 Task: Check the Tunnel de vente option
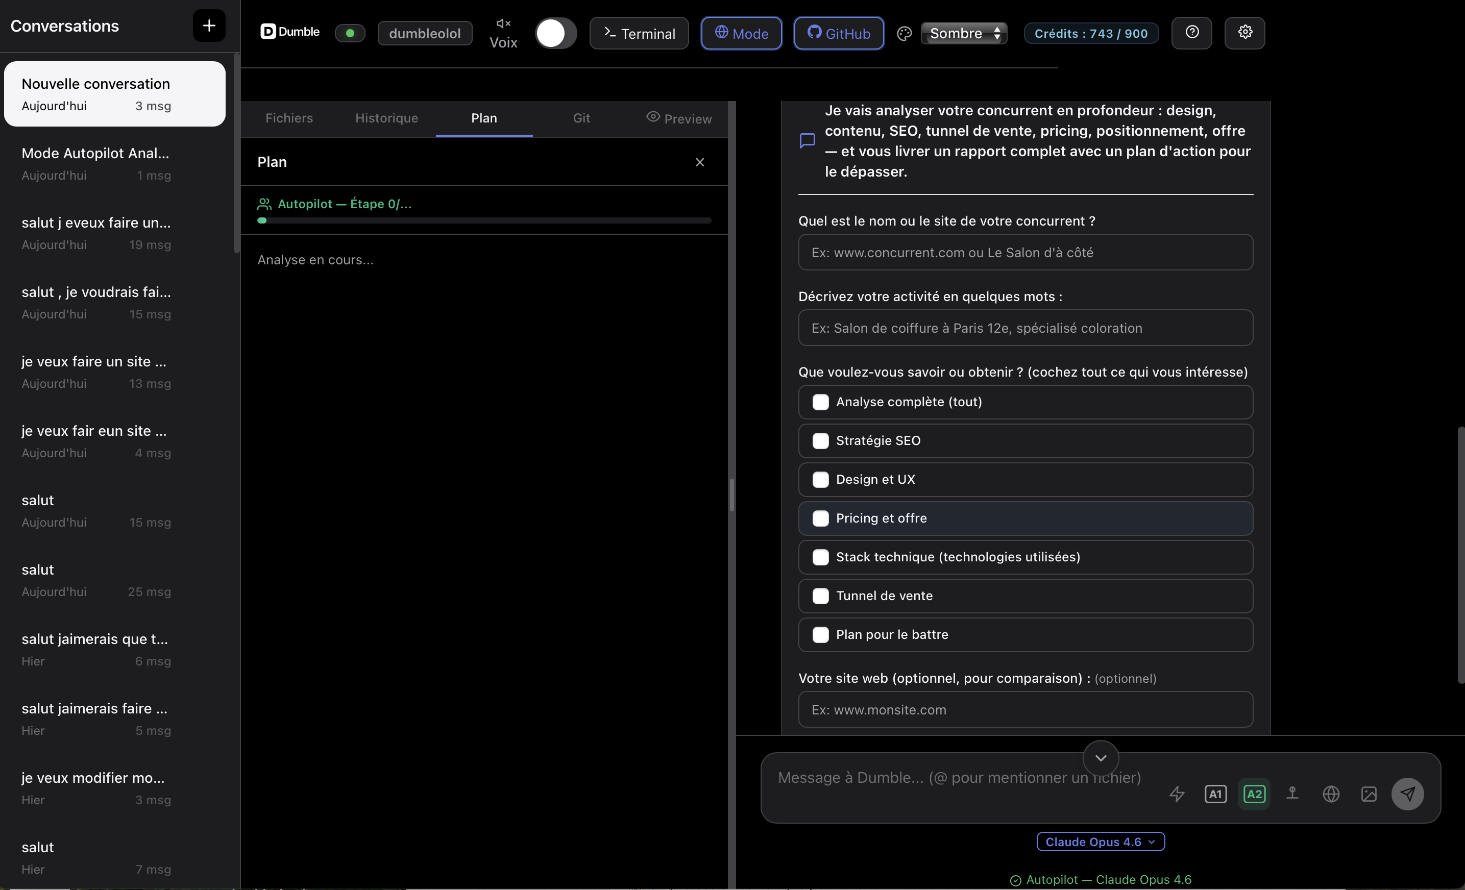pos(821,596)
